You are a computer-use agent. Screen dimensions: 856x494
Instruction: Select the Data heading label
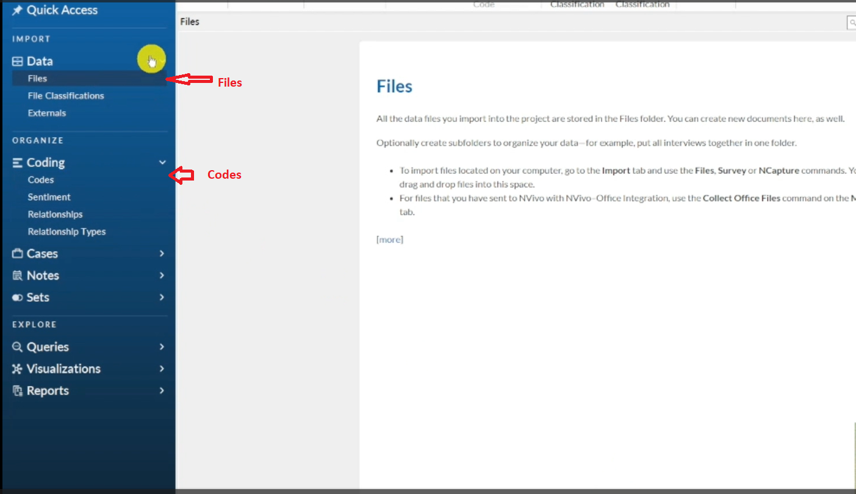pos(40,61)
